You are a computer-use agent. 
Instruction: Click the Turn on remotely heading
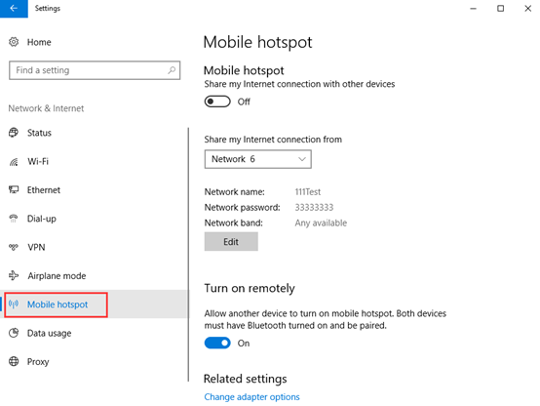(250, 288)
